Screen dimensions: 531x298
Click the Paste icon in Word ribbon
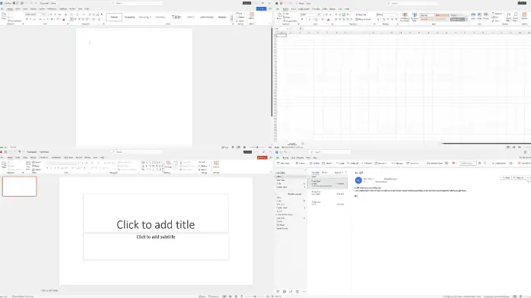click(4, 15)
